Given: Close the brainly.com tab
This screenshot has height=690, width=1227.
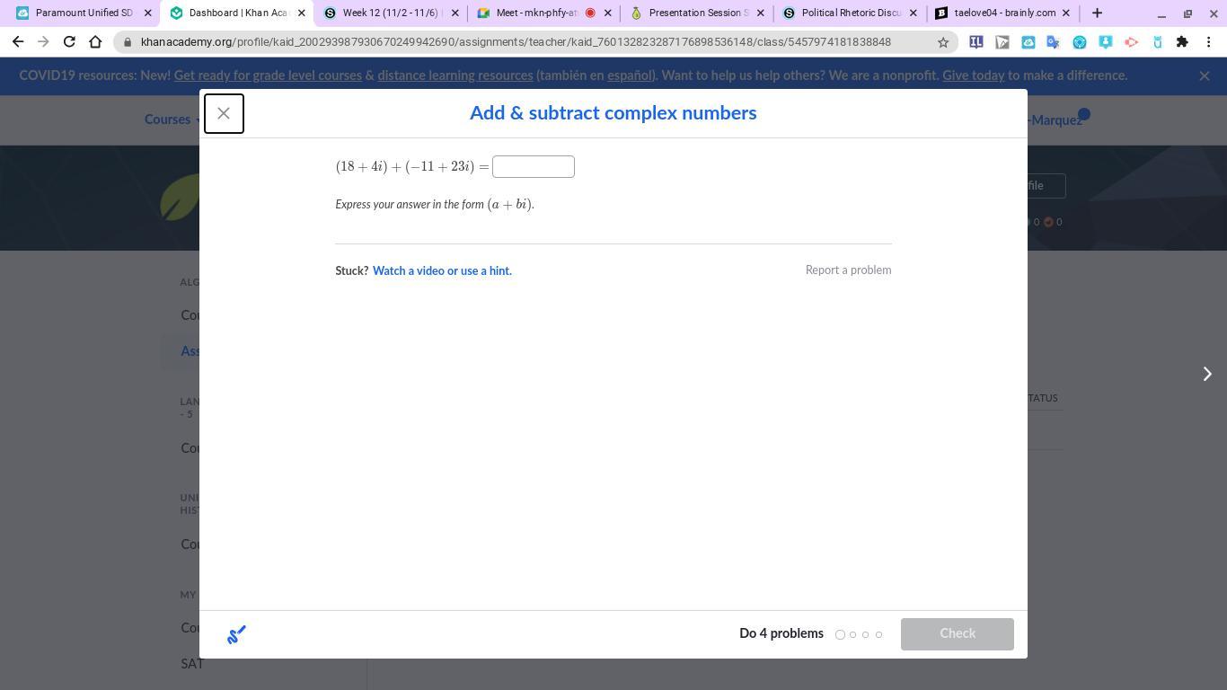Looking at the screenshot, I should tap(1067, 13).
